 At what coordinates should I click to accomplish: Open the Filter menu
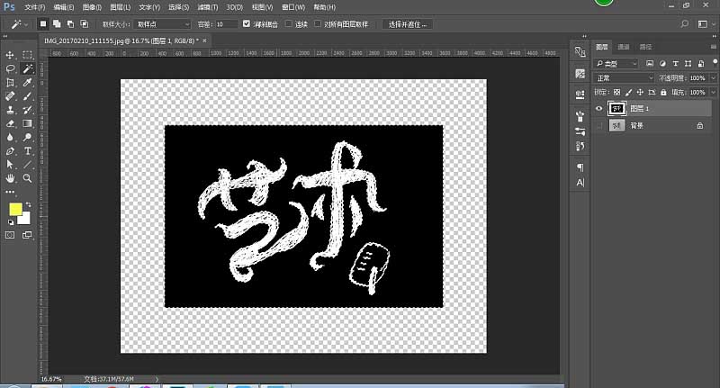tap(208, 7)
